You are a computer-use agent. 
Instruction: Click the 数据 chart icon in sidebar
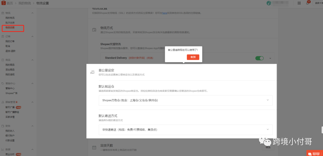click(x=3, y=149)
